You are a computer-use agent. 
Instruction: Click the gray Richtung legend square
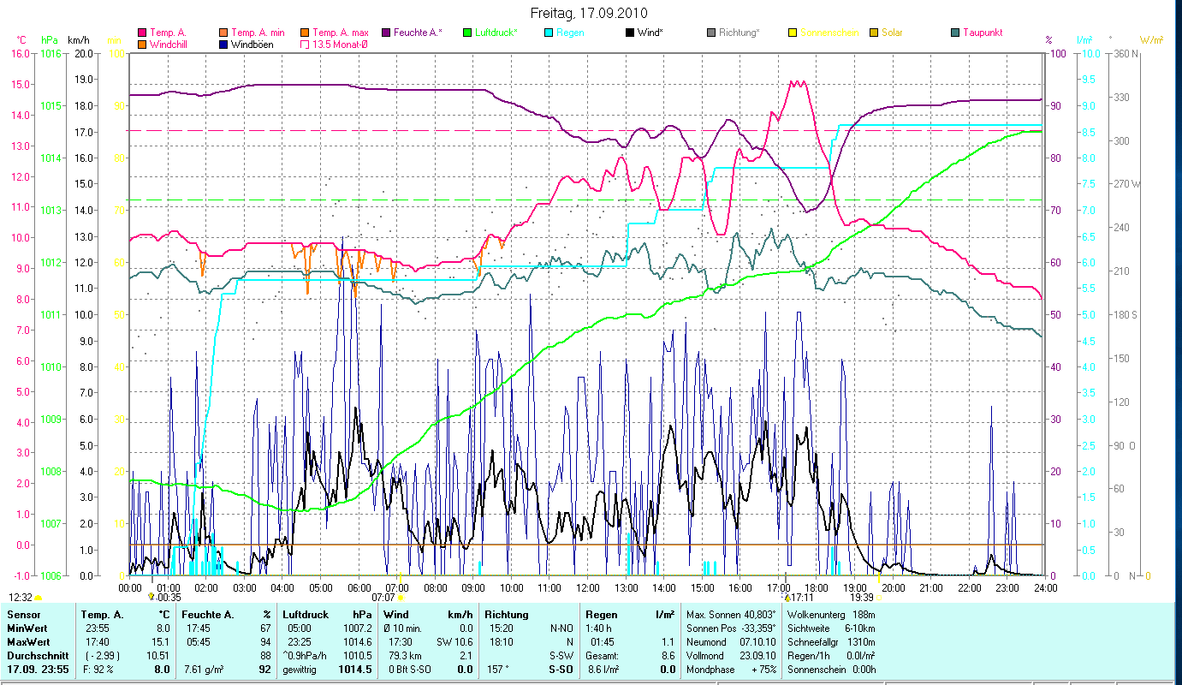(712, 33)
